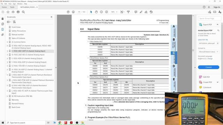Image resolution: width=223 pixels, height=125 pixels.
Task: Click the find current bookmark icon
Action: pos(14,22)
